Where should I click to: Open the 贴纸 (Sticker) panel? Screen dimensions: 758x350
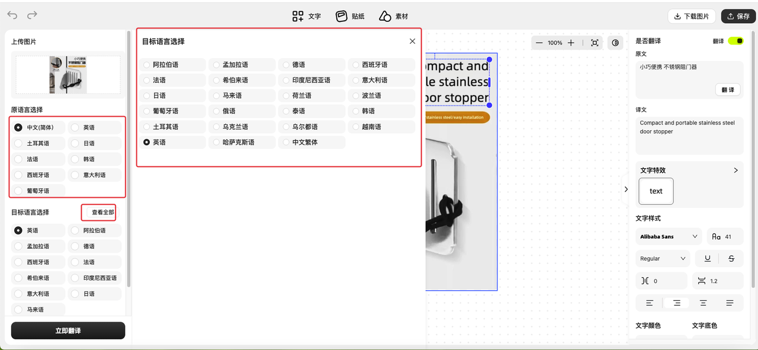point(350,16)
